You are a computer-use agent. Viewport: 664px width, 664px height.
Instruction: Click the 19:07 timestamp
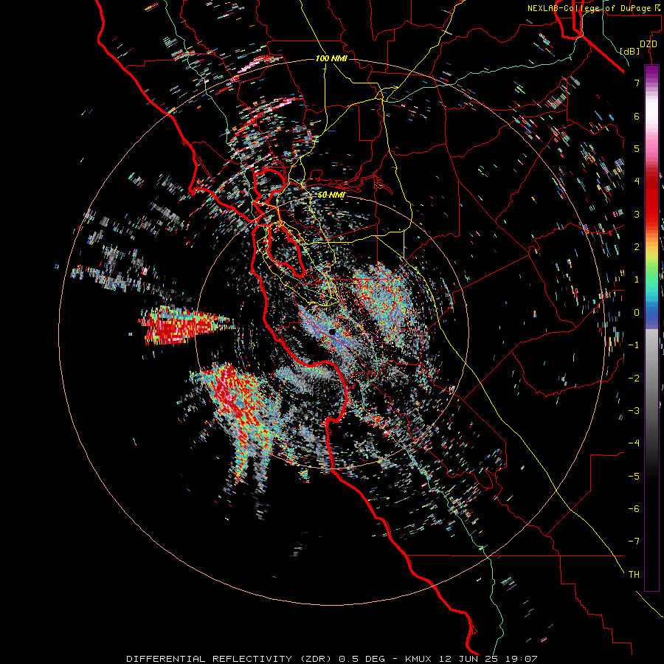coord(523,659)
